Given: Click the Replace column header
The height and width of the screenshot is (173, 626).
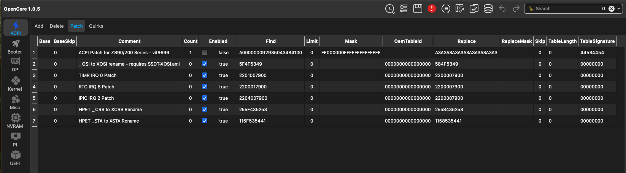Looking at the screenshot, I should pyautogui.click(x=467, y=41).
